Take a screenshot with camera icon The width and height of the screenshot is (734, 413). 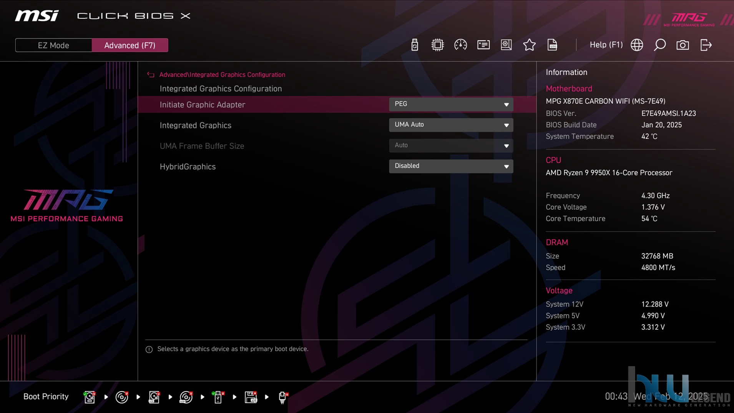pyautogui.click(x=683, y=45)
